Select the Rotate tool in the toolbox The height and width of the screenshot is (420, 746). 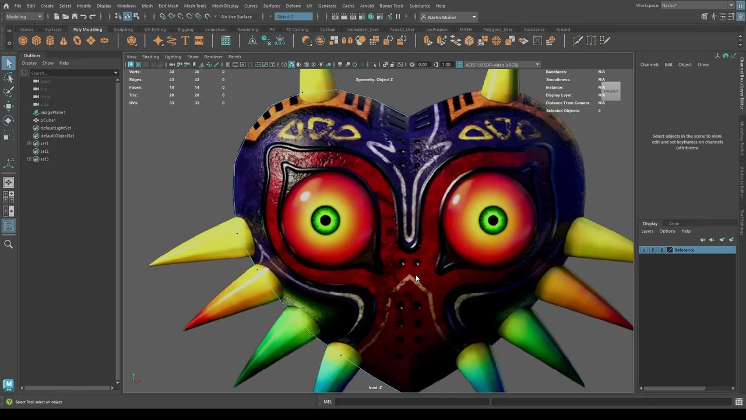click(x=9, y=120)
